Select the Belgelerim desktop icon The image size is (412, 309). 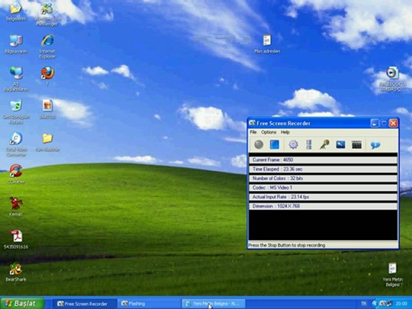[x=16, y=11]
